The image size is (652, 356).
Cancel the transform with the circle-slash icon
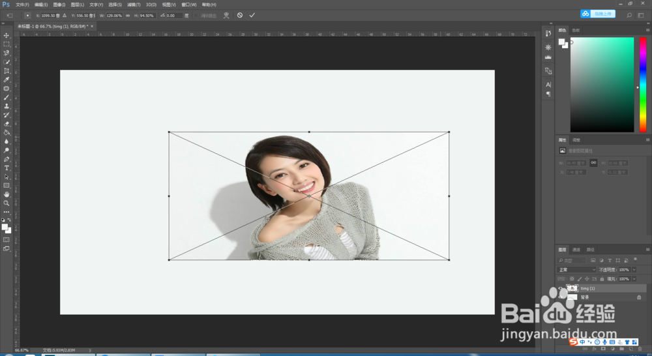click(240, 15)
